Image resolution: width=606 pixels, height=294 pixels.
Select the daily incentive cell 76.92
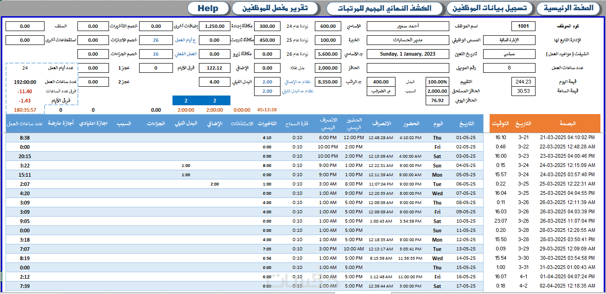(437, 100)
